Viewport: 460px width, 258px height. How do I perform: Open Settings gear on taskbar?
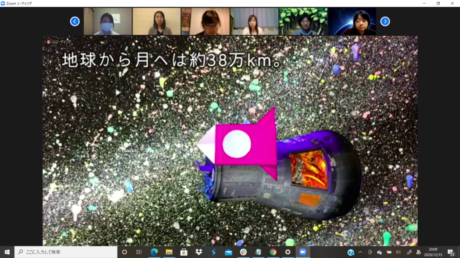coord(287,252)
